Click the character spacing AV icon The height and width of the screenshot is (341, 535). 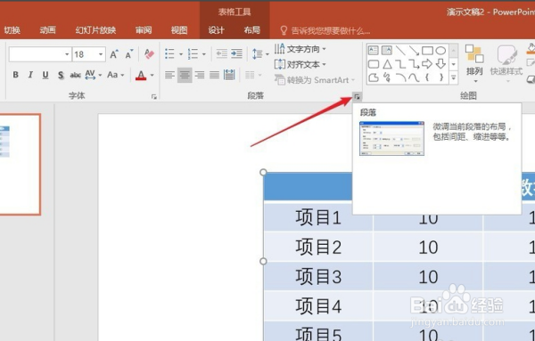coord(90,75)
